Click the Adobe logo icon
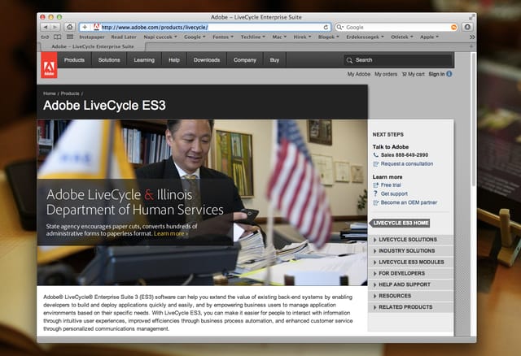This screenshot has width=521, height=356. [x=49, y=65]
